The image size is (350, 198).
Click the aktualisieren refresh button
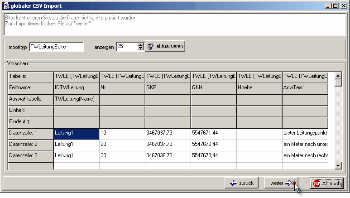click(x=165, y=47)
